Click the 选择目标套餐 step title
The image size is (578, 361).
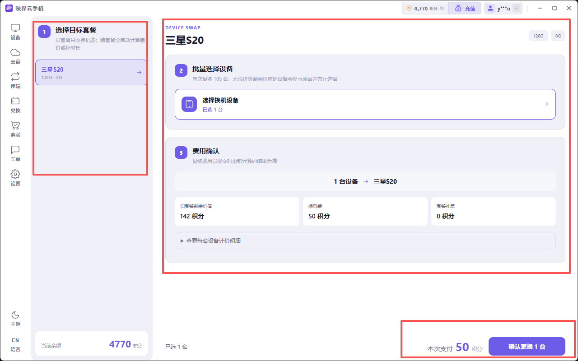point(76,30)
